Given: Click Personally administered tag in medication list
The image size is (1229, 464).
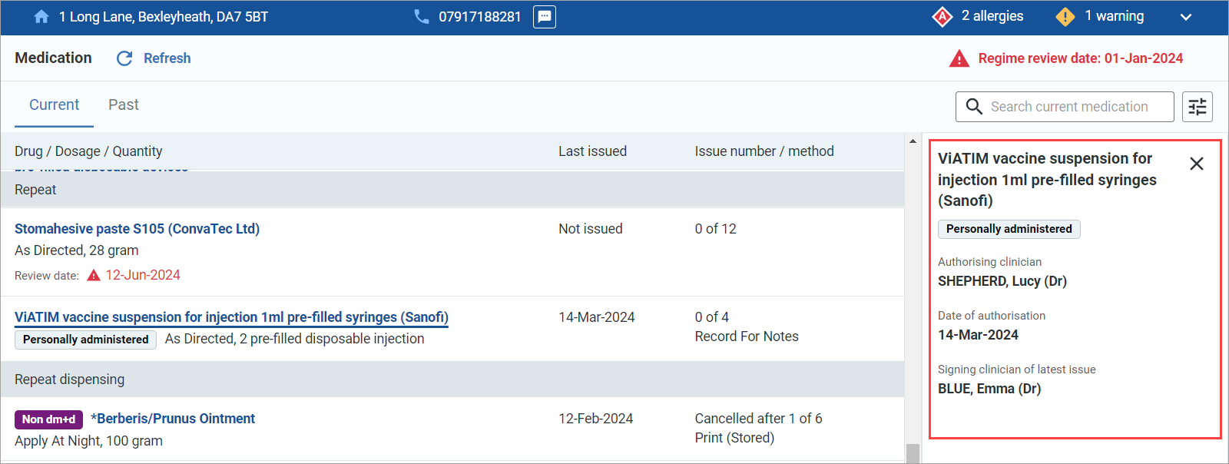Looking at the screenshot, I should pyautogui.click(x=86, y=340).
